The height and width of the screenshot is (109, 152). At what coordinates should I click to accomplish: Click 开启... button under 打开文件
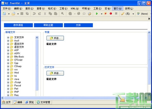[x=55, y=73]
